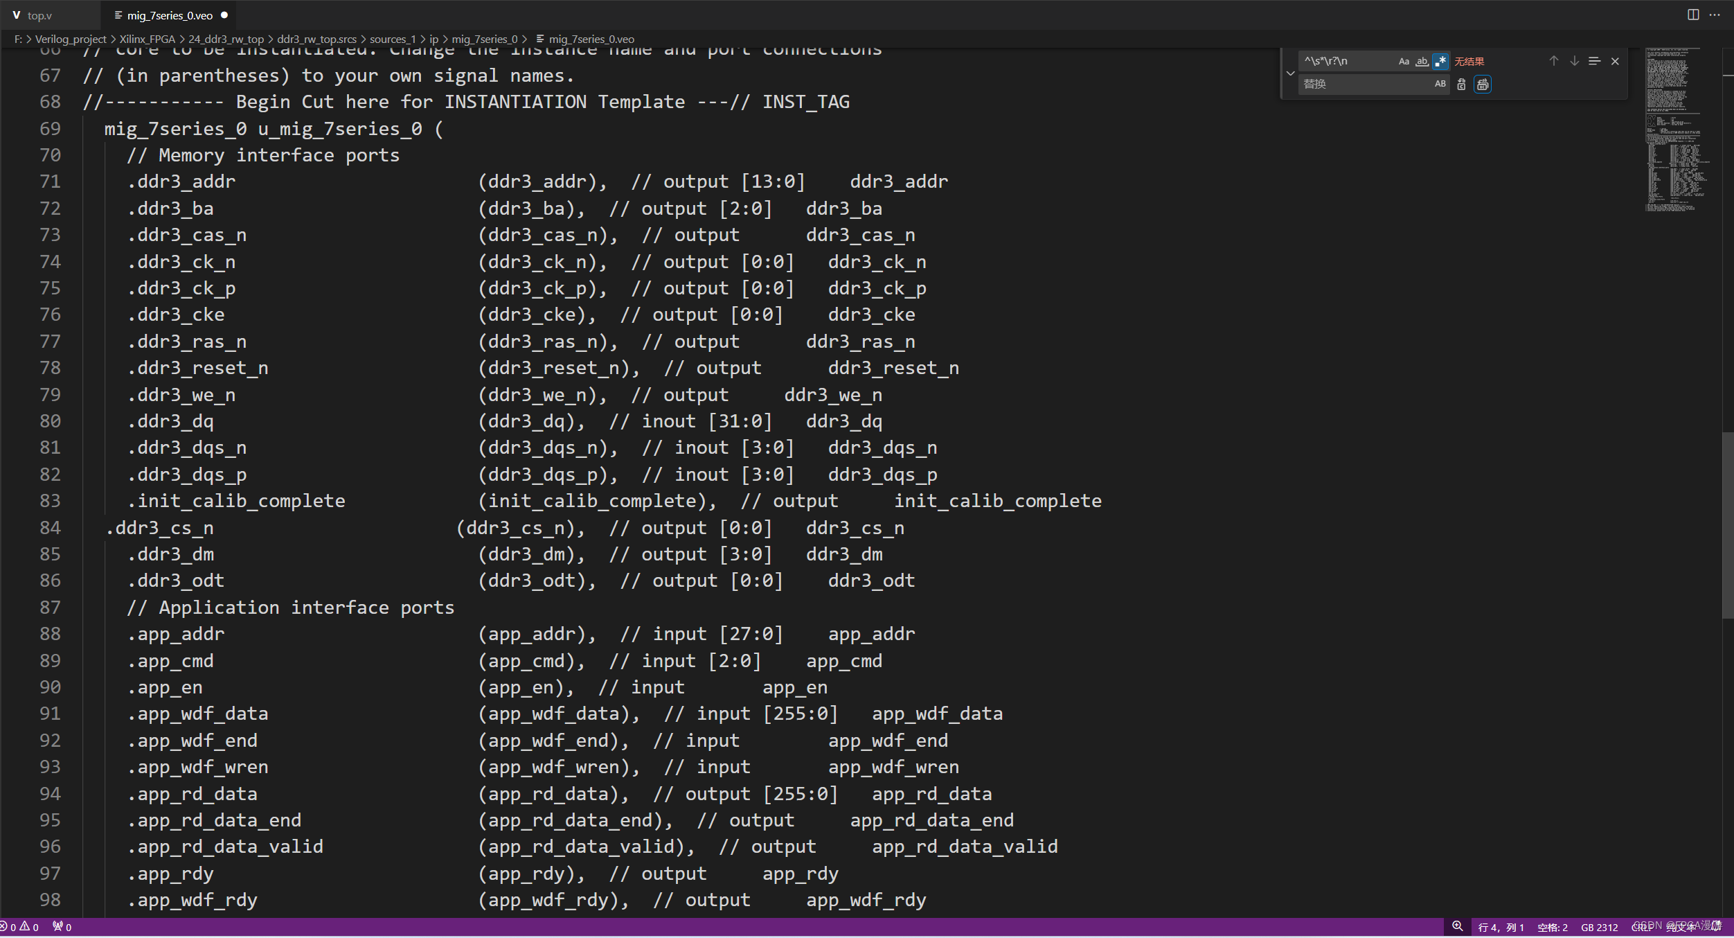Image resolution: width=1734 pixels, height=938 pixels.
Task: Open Xilinx_FPGA breadcrumb dropdown
Action: pos(147,39)
